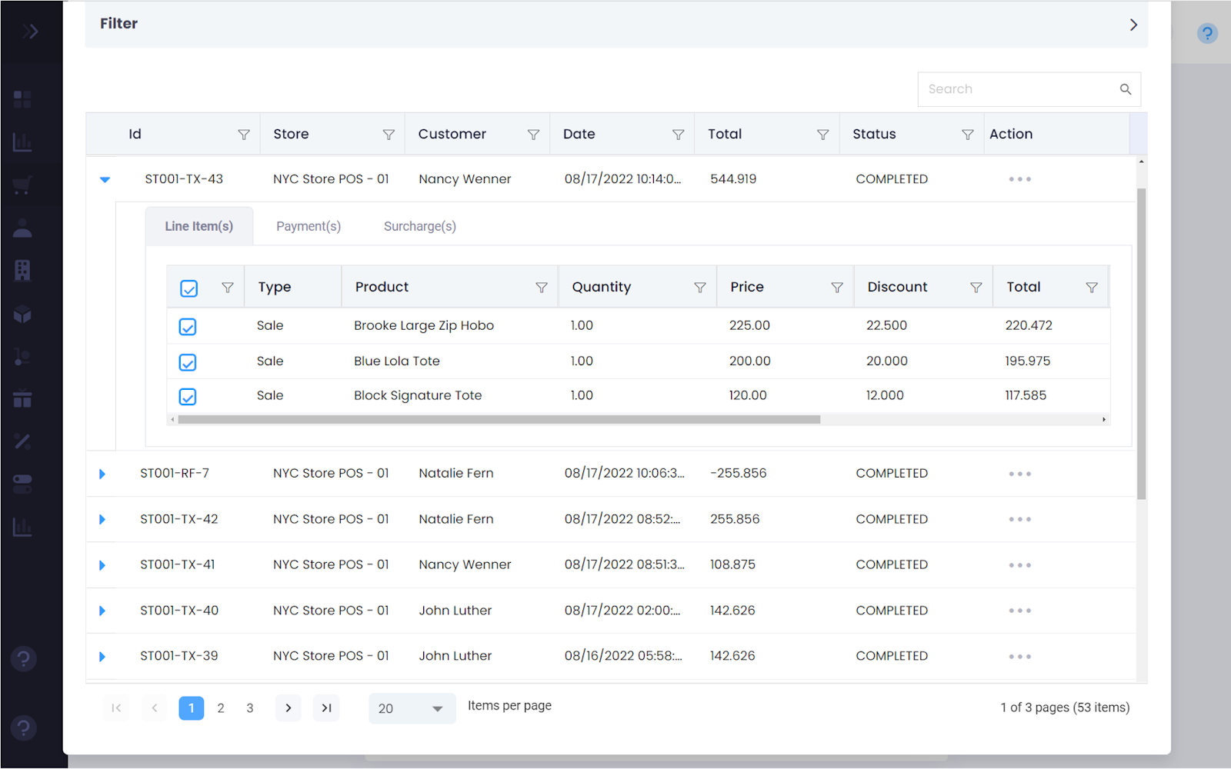This screenshot has height=769, width=1231.
Task: Expand the ST001-TX-42 transaction row
Action: click(x=102, y=520)
